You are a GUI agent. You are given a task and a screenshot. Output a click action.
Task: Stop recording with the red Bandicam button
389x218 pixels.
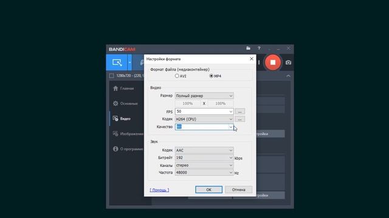click(273, 62)
